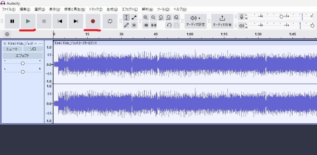
Task: Click the track gain slider knob
Action: pyautogui.click(x=23, y=63)
